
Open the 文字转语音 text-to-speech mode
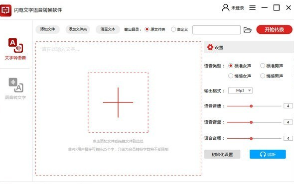(15, 49)
